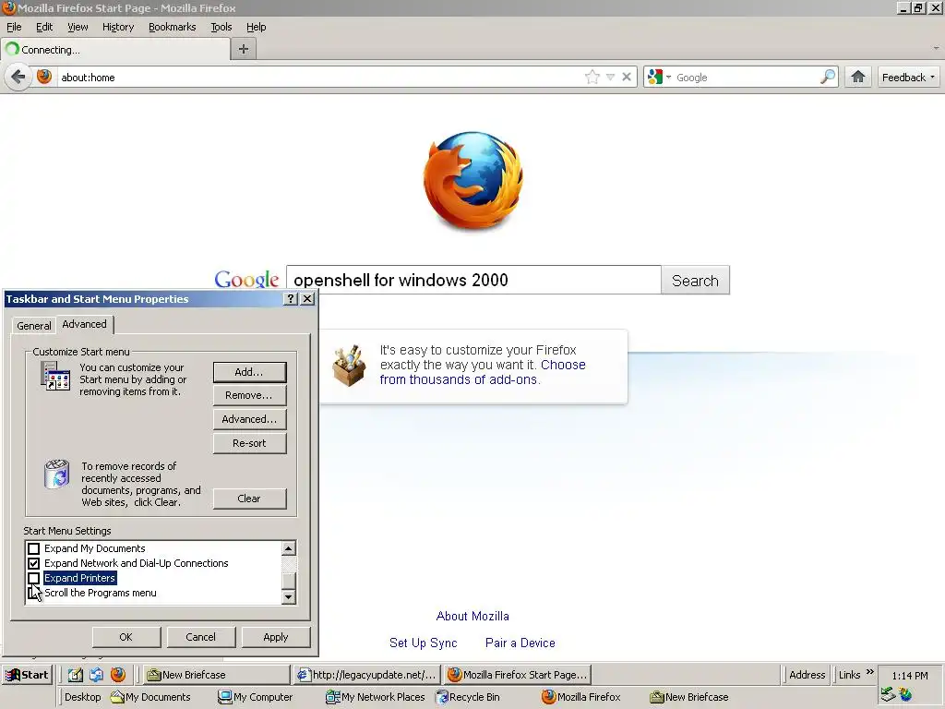Click the Pair a Device link
The height and width of the screenshot is (709, 945).
(520, 643)
